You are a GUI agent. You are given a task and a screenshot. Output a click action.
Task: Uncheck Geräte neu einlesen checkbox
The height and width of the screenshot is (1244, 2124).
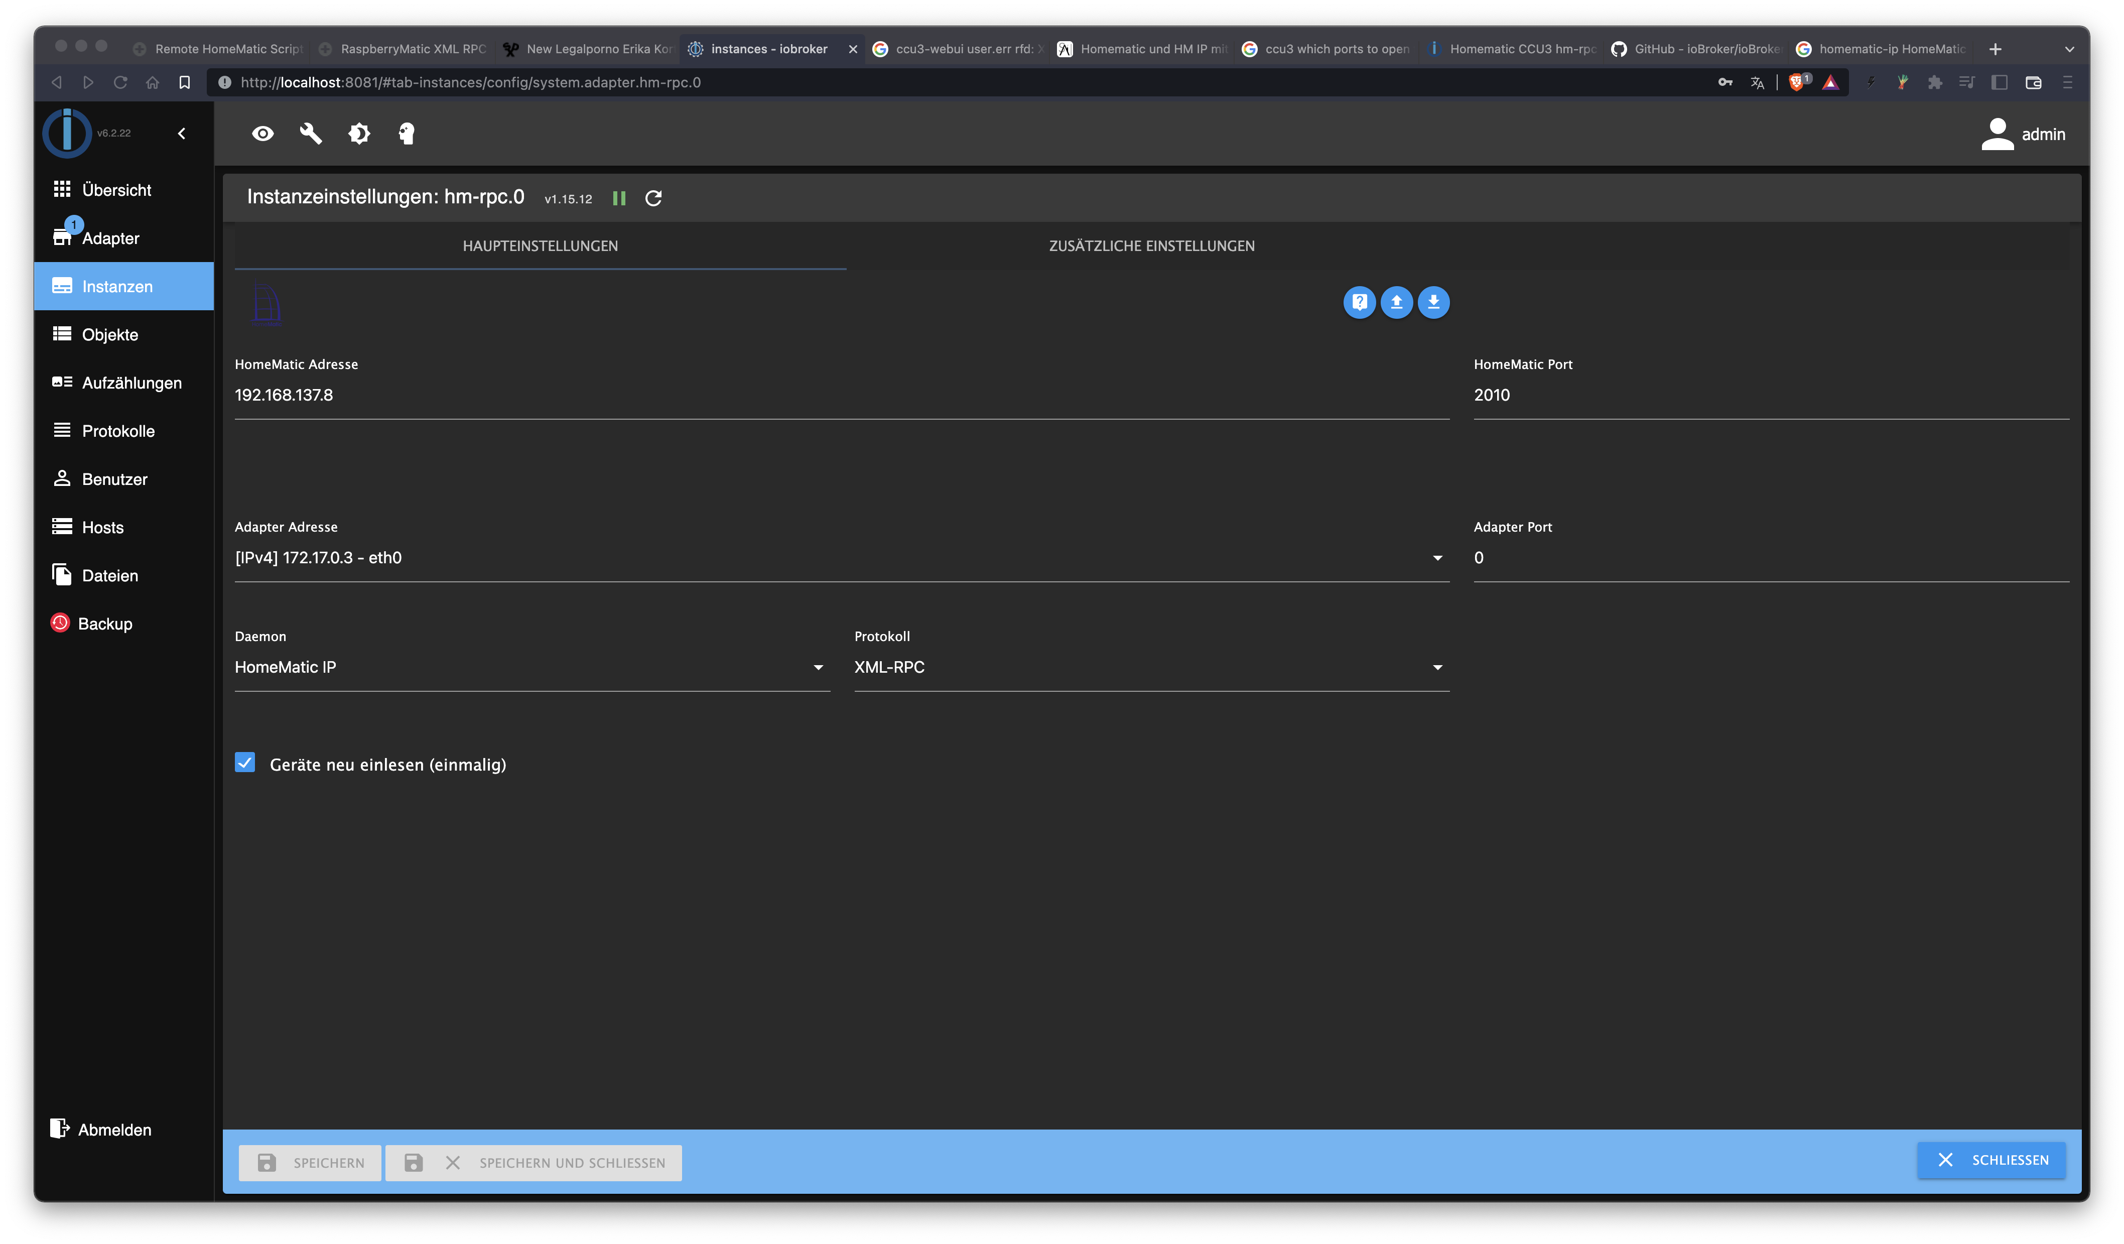point(245,763)
